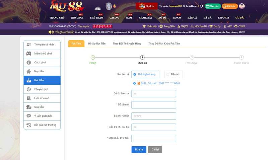Click the green Nạp tiền button
The image size is (268, 160).
point(213,6)
